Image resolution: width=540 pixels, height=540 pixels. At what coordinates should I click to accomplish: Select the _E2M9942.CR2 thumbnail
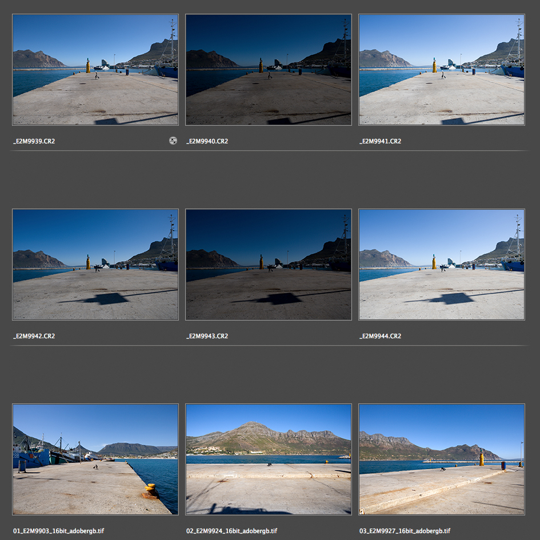point(95,265)
